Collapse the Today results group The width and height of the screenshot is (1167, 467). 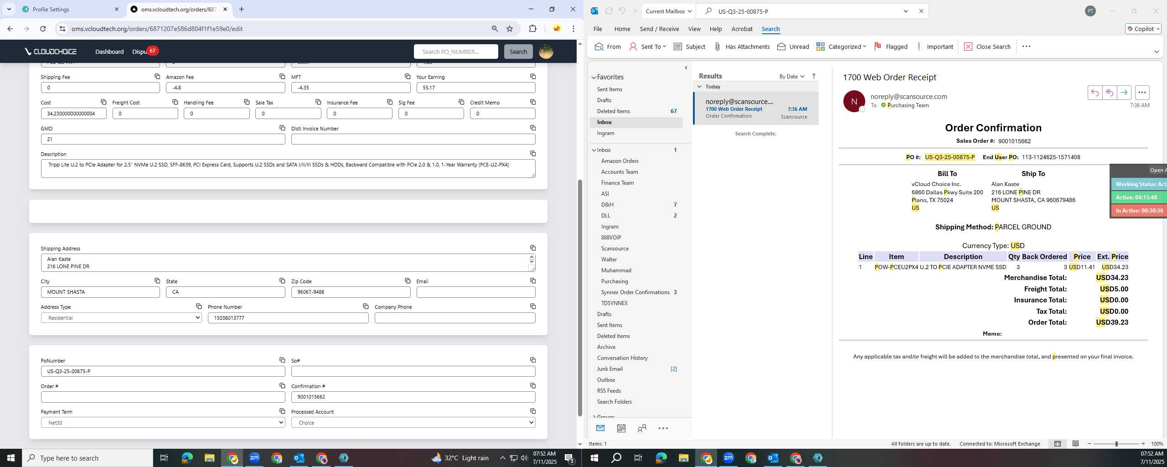(699, 86)
